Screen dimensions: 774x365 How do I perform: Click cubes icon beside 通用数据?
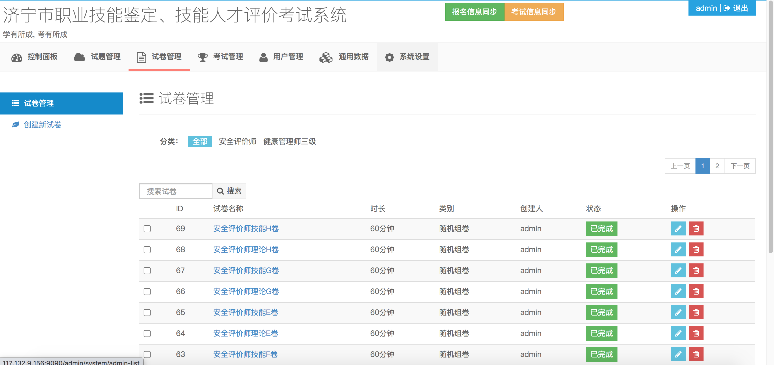[x=326, y=57]
